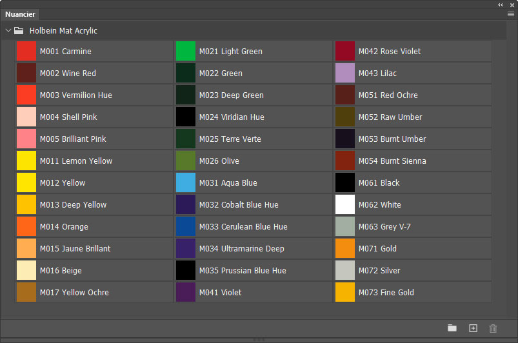Choose the M053 Burnt Umber swatch

345,139
